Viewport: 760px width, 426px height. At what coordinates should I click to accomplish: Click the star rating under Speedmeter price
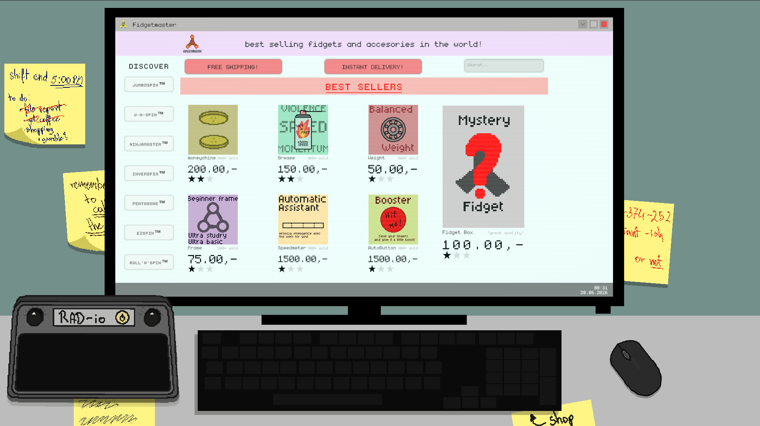pos(291,269)
